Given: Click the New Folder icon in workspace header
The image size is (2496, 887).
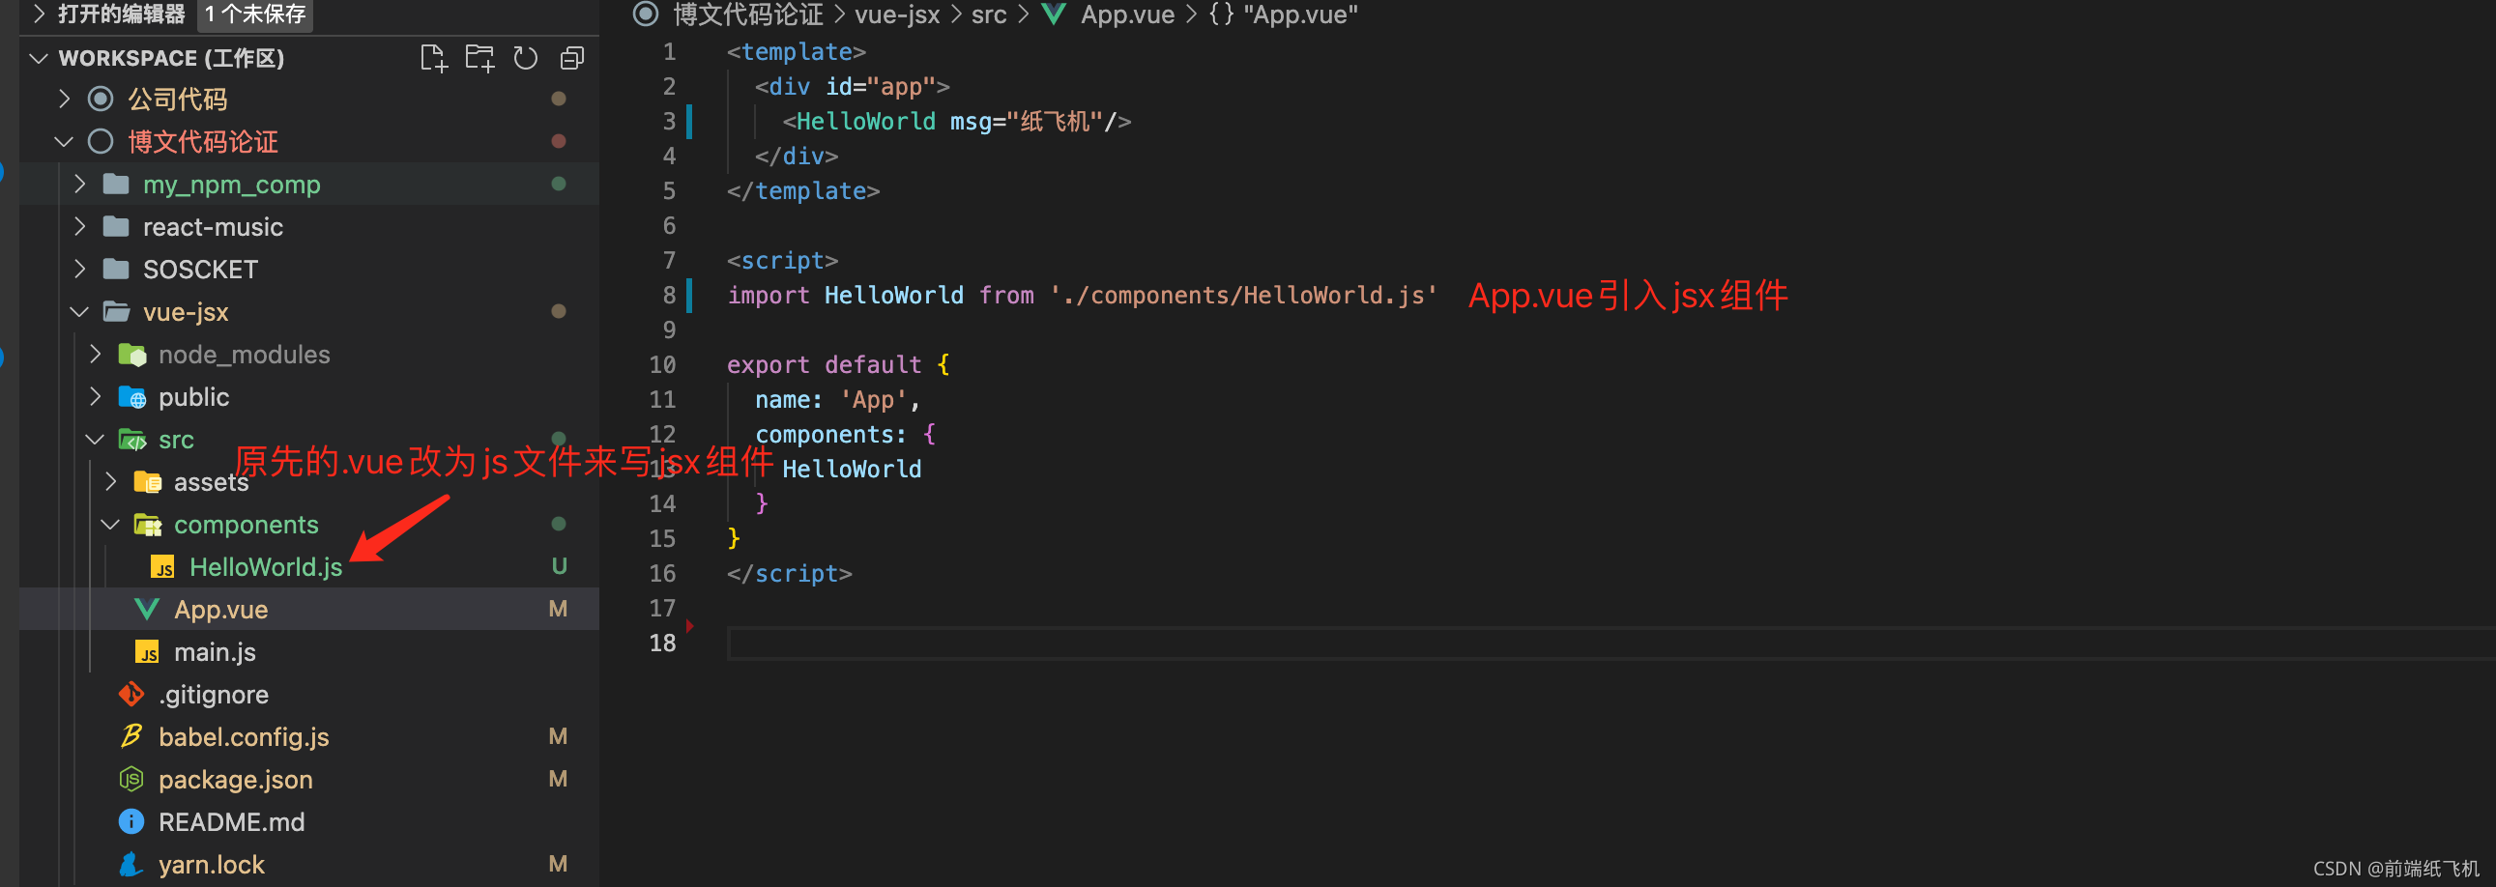Looking at the screenshot, I should coord(479,58).
